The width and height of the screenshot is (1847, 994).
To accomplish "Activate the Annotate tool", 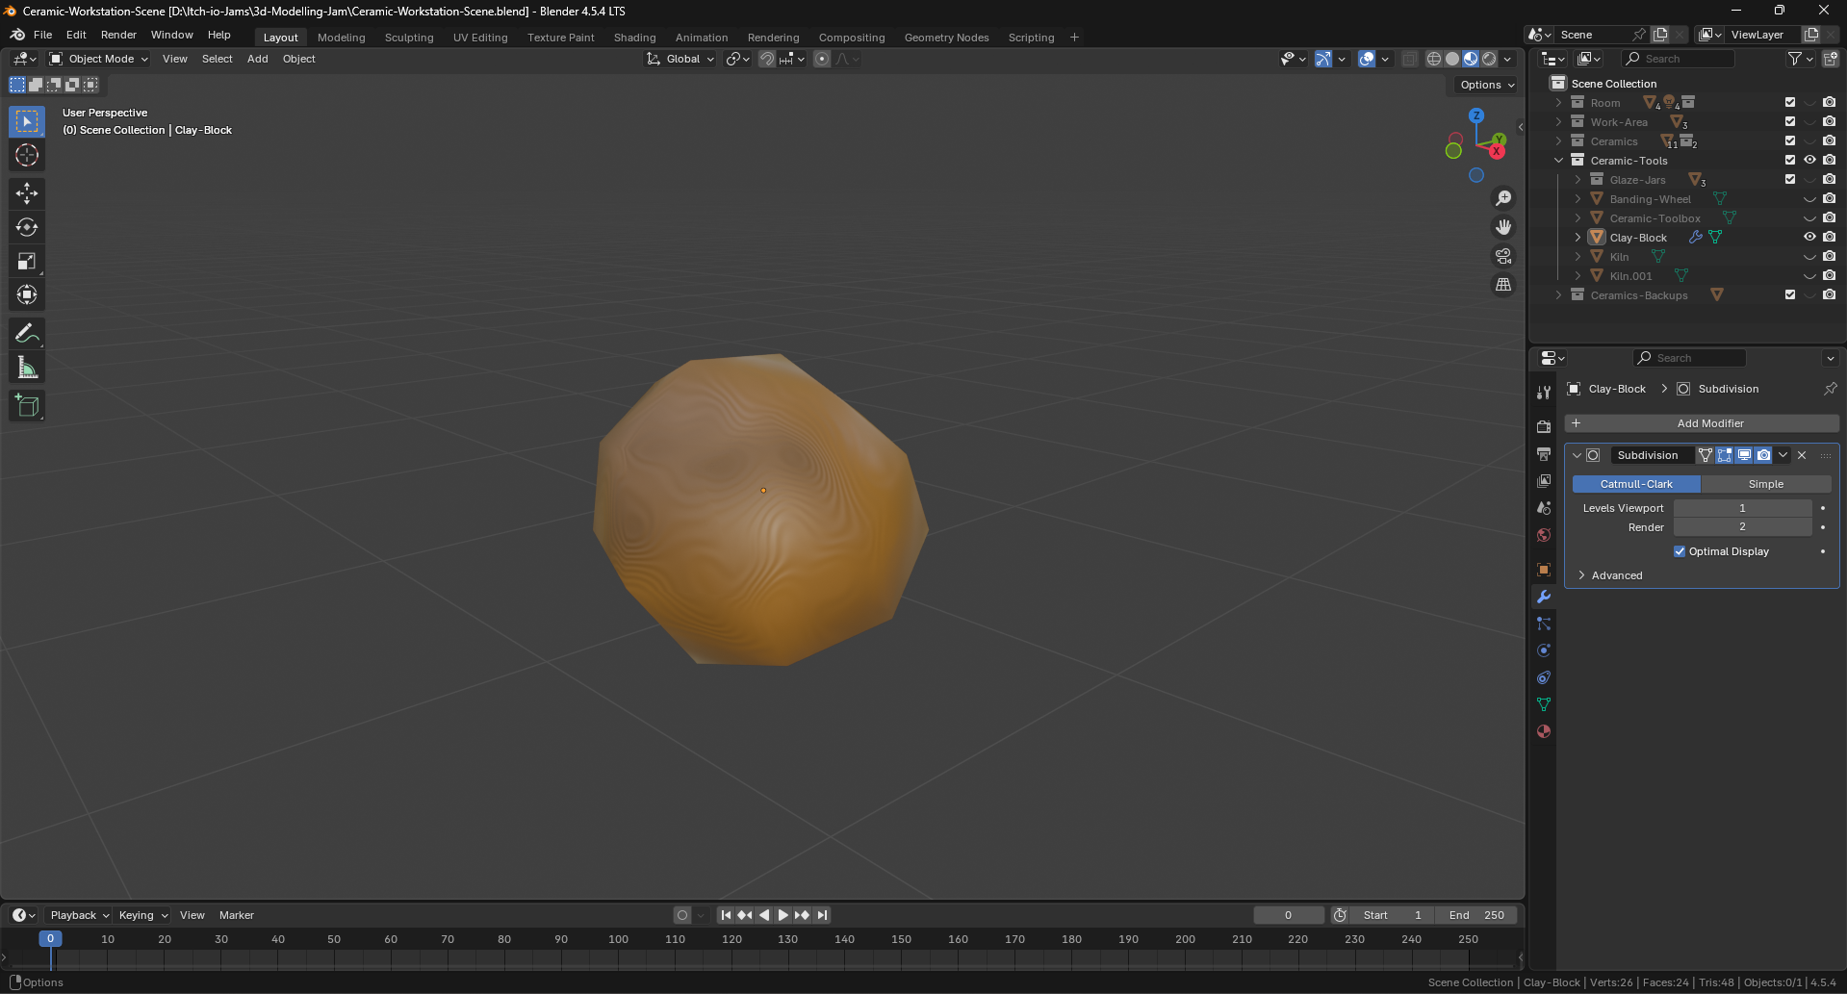I will click(x=27, y=334).
